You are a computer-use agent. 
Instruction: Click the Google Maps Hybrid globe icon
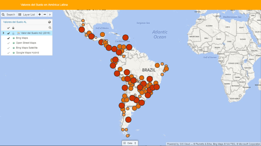pos(14,53)
